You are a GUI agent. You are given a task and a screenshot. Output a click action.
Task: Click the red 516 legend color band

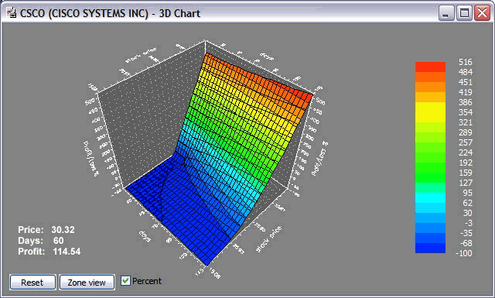(x=430, y=67)
